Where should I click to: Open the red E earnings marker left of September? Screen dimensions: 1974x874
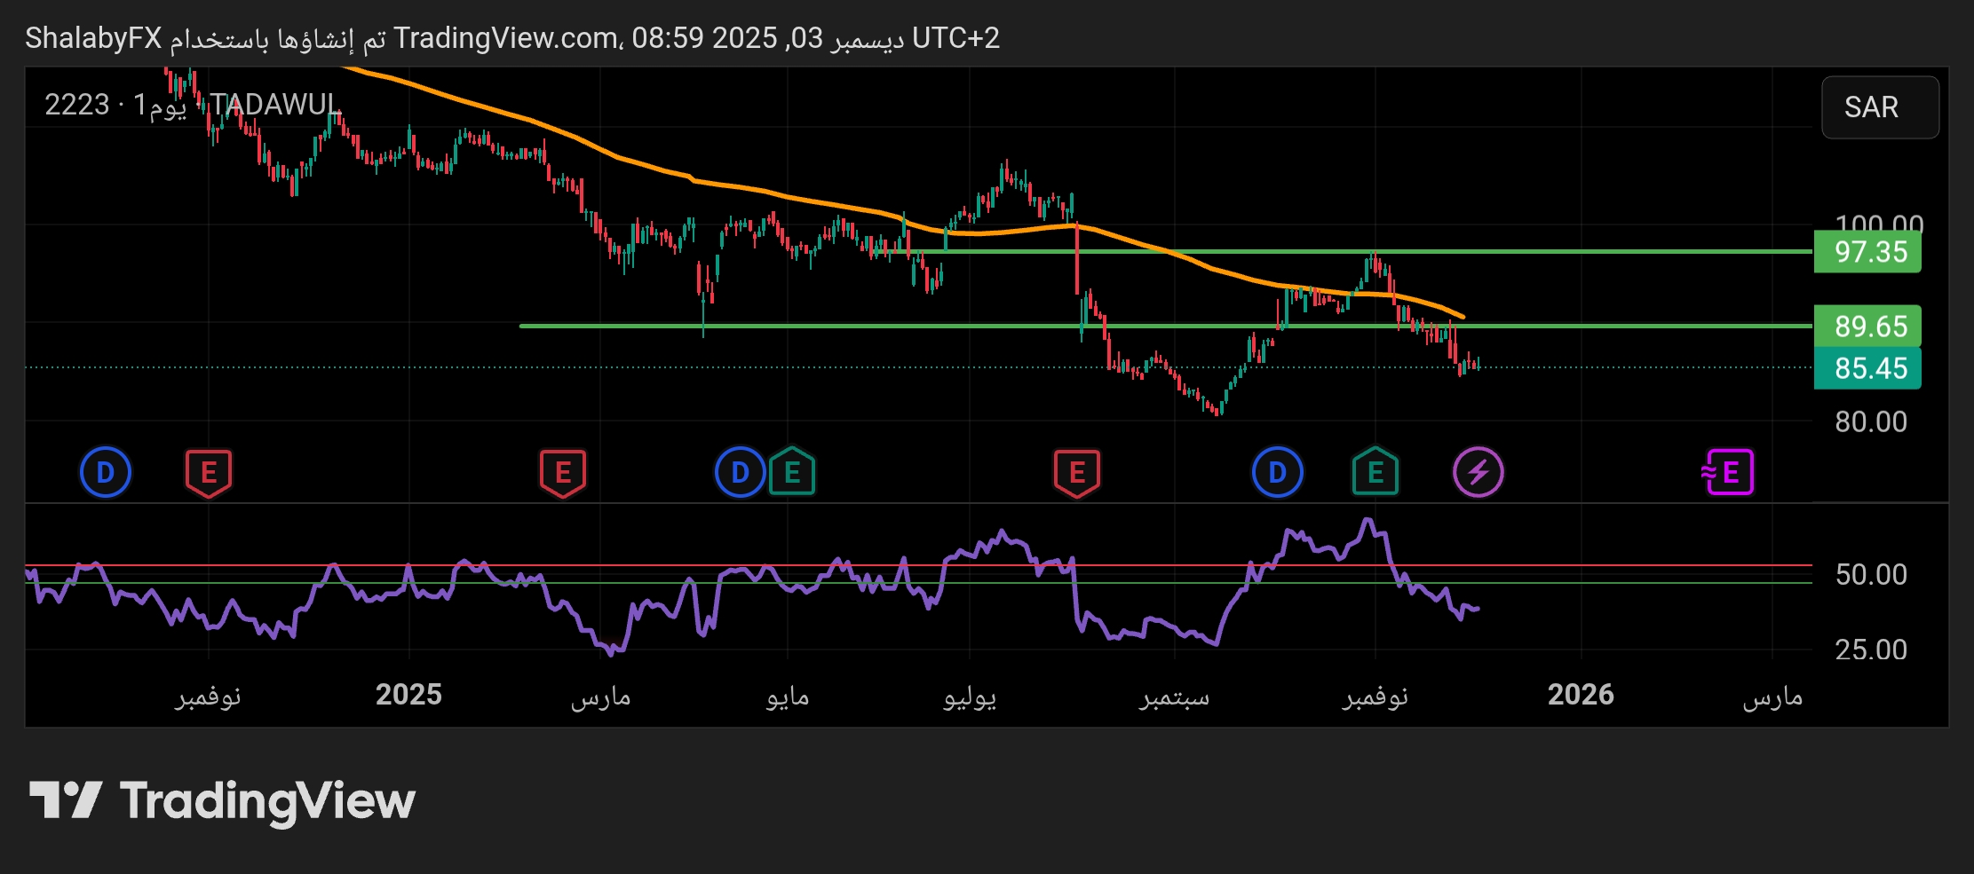(x=1077, y=472)
